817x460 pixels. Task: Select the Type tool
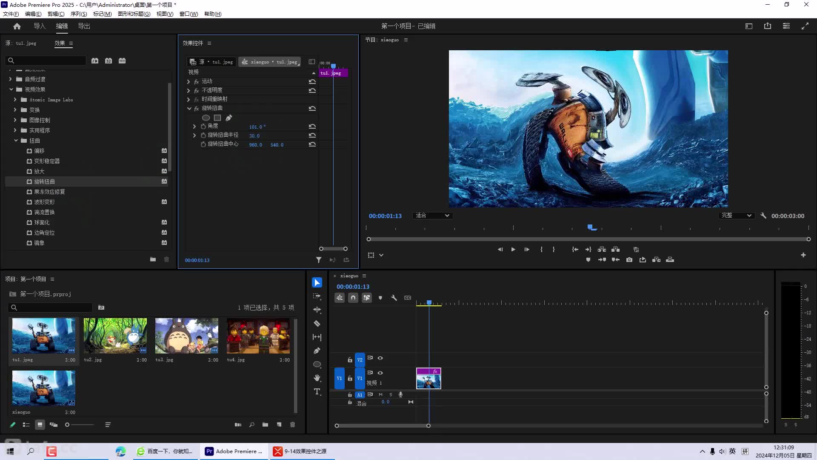[317, 391]
